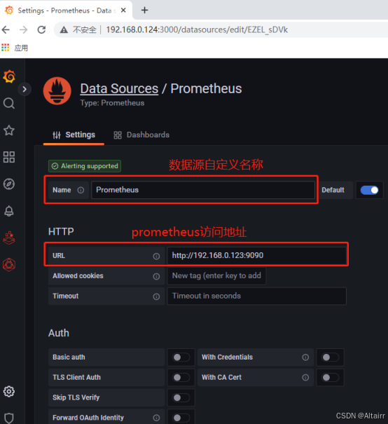This screenshot has height=424, width=388.
Task: Reload the page in browser
Action: [x=41, y=29]
